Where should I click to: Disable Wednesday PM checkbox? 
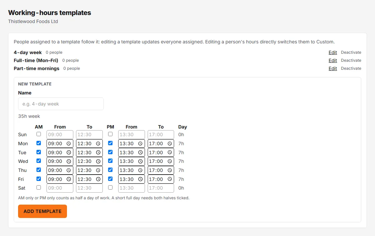point(110,161)
